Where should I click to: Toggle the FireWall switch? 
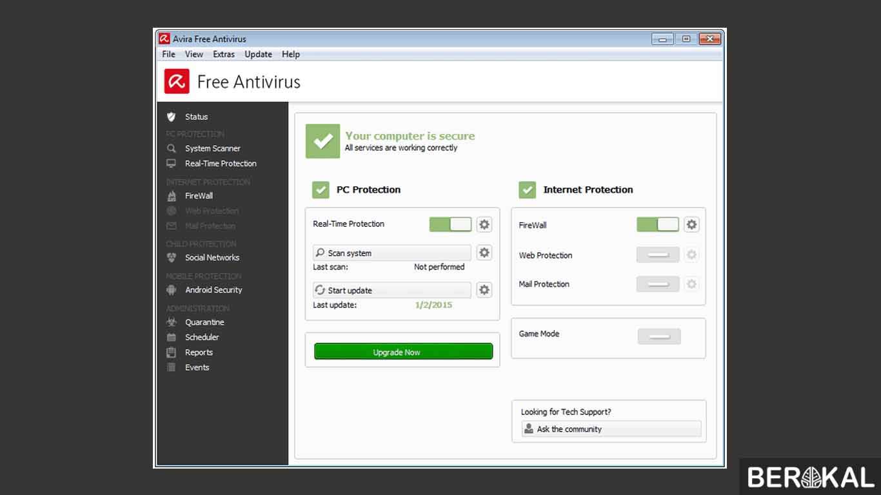pos(658,224)
